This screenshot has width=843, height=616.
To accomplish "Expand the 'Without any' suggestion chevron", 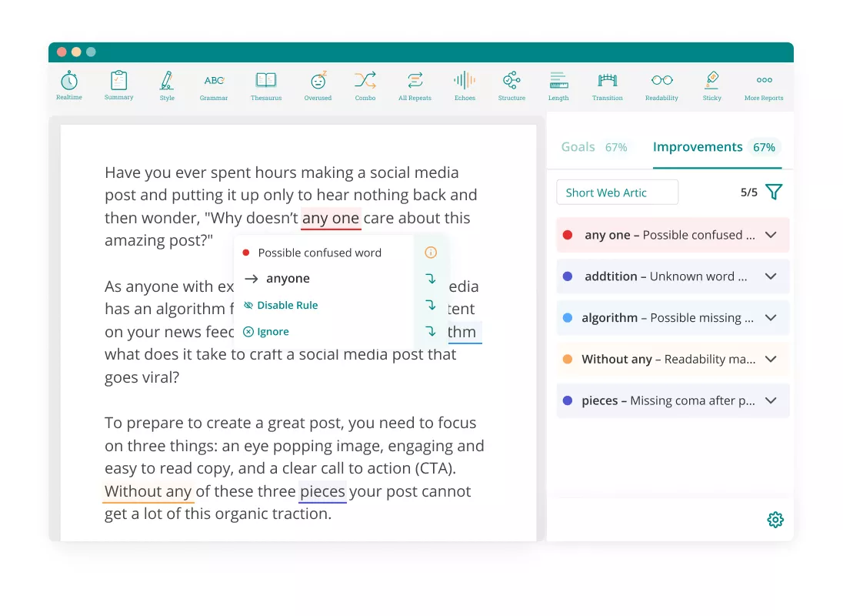I will pyautogui.click(x=771, y=360).
